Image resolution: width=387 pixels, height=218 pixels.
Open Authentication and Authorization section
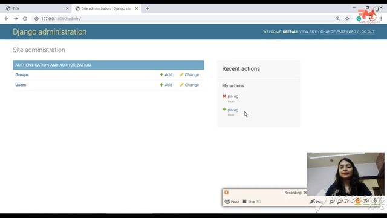53,65
